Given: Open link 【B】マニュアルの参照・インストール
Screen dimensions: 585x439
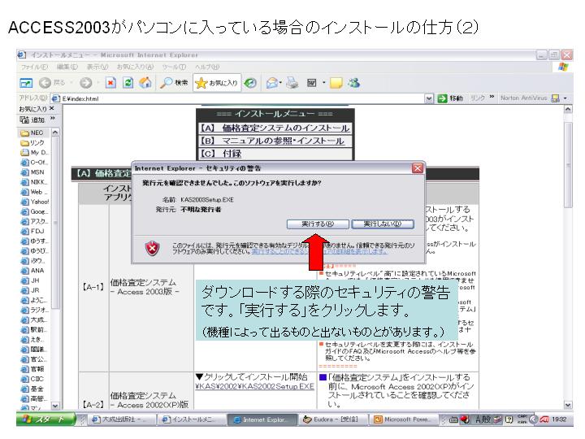Looking at the screenshot, I should 272,141.
